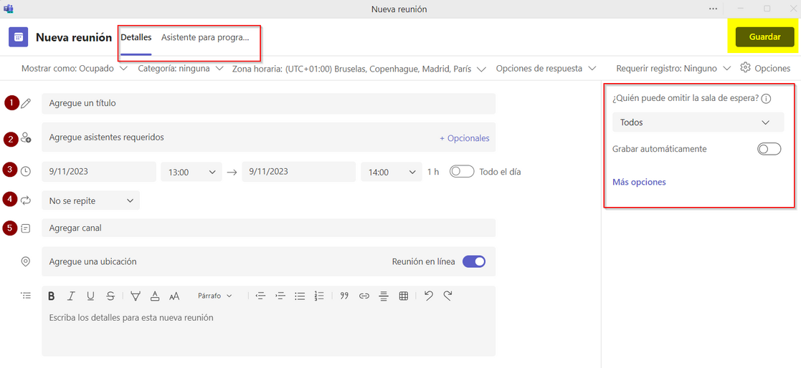The image size is (801, 368).
Task: Click the Más opciones link
Action: 639,182
